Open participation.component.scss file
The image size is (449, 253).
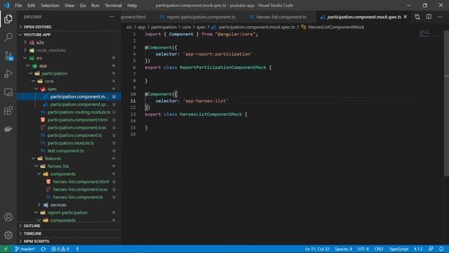[76, 128]
